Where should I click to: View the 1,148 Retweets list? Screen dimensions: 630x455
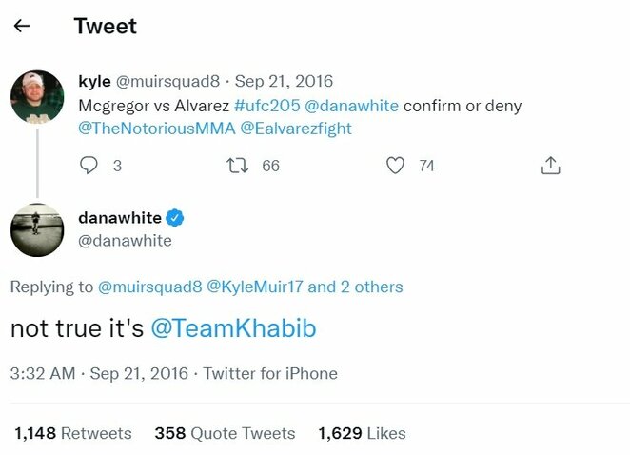73,433
